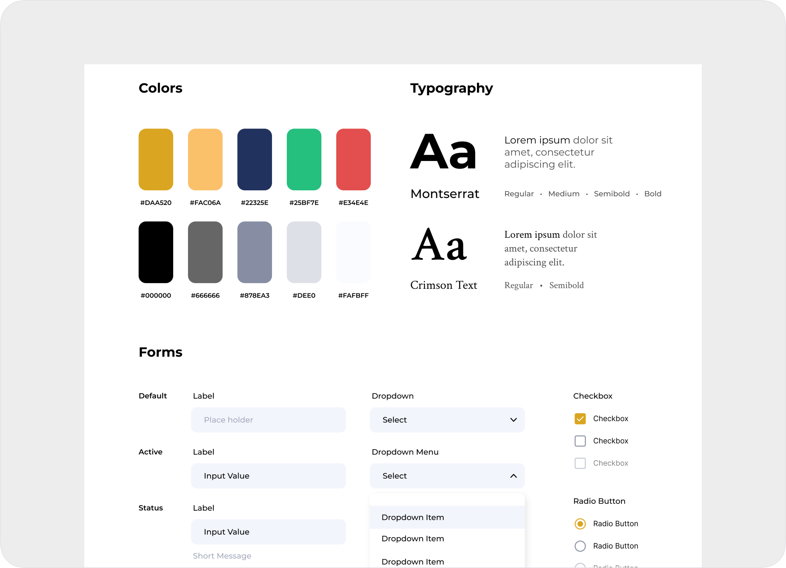
Task: Click the up chevron in Dropdown Menu
Action: pyautogui.click(x=513, y=476)
